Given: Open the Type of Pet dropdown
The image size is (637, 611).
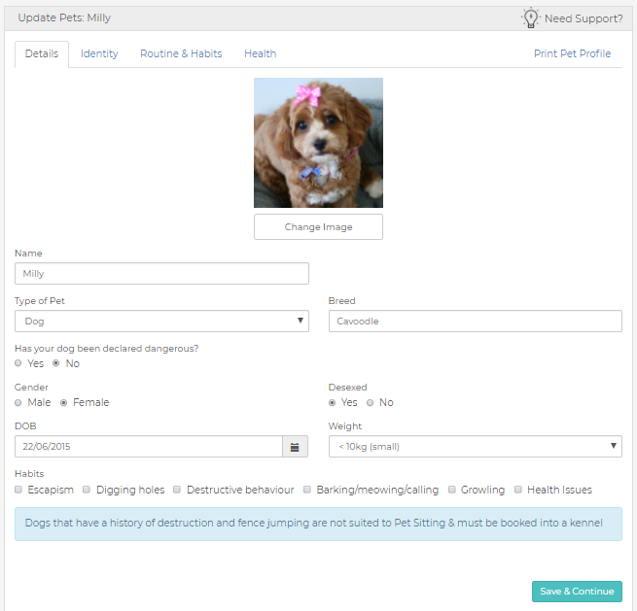Looking at the screenshot, I should [x=161, y=322].
